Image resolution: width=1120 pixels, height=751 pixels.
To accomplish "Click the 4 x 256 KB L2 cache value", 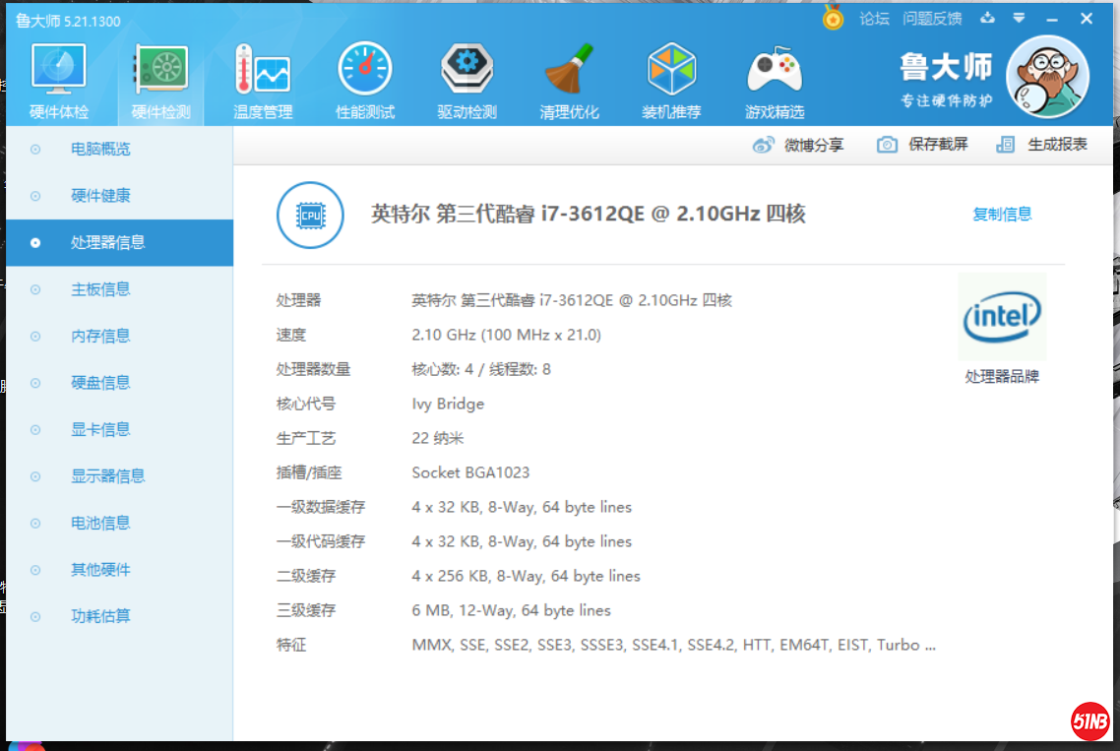I will pyautogui.click(x=526, y=576).
